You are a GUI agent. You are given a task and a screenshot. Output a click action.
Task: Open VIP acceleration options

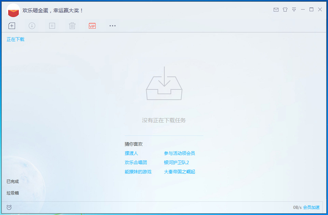point(92,26)
